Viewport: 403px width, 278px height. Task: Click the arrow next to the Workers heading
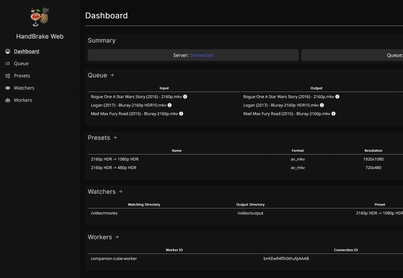117,237
